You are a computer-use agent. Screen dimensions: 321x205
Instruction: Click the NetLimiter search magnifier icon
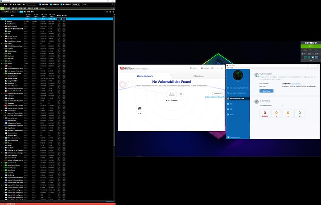point(112,4)
